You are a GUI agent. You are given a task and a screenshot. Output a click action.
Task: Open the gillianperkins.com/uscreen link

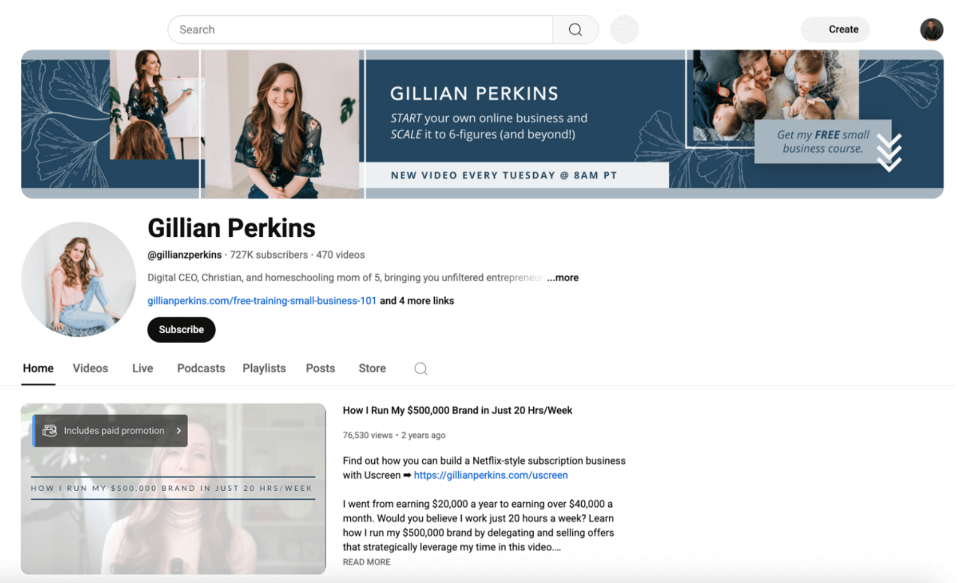pos(490,476)
